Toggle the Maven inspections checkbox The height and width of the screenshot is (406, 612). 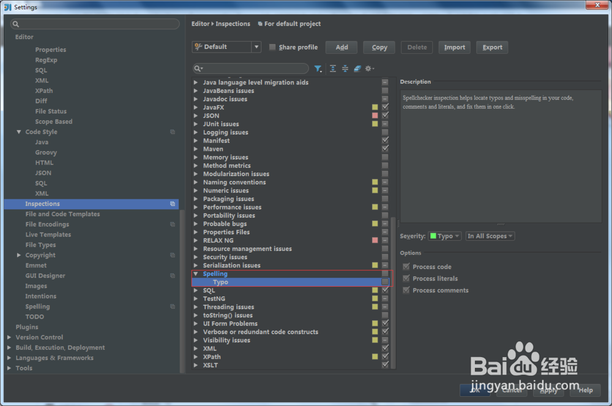point(385,149)
